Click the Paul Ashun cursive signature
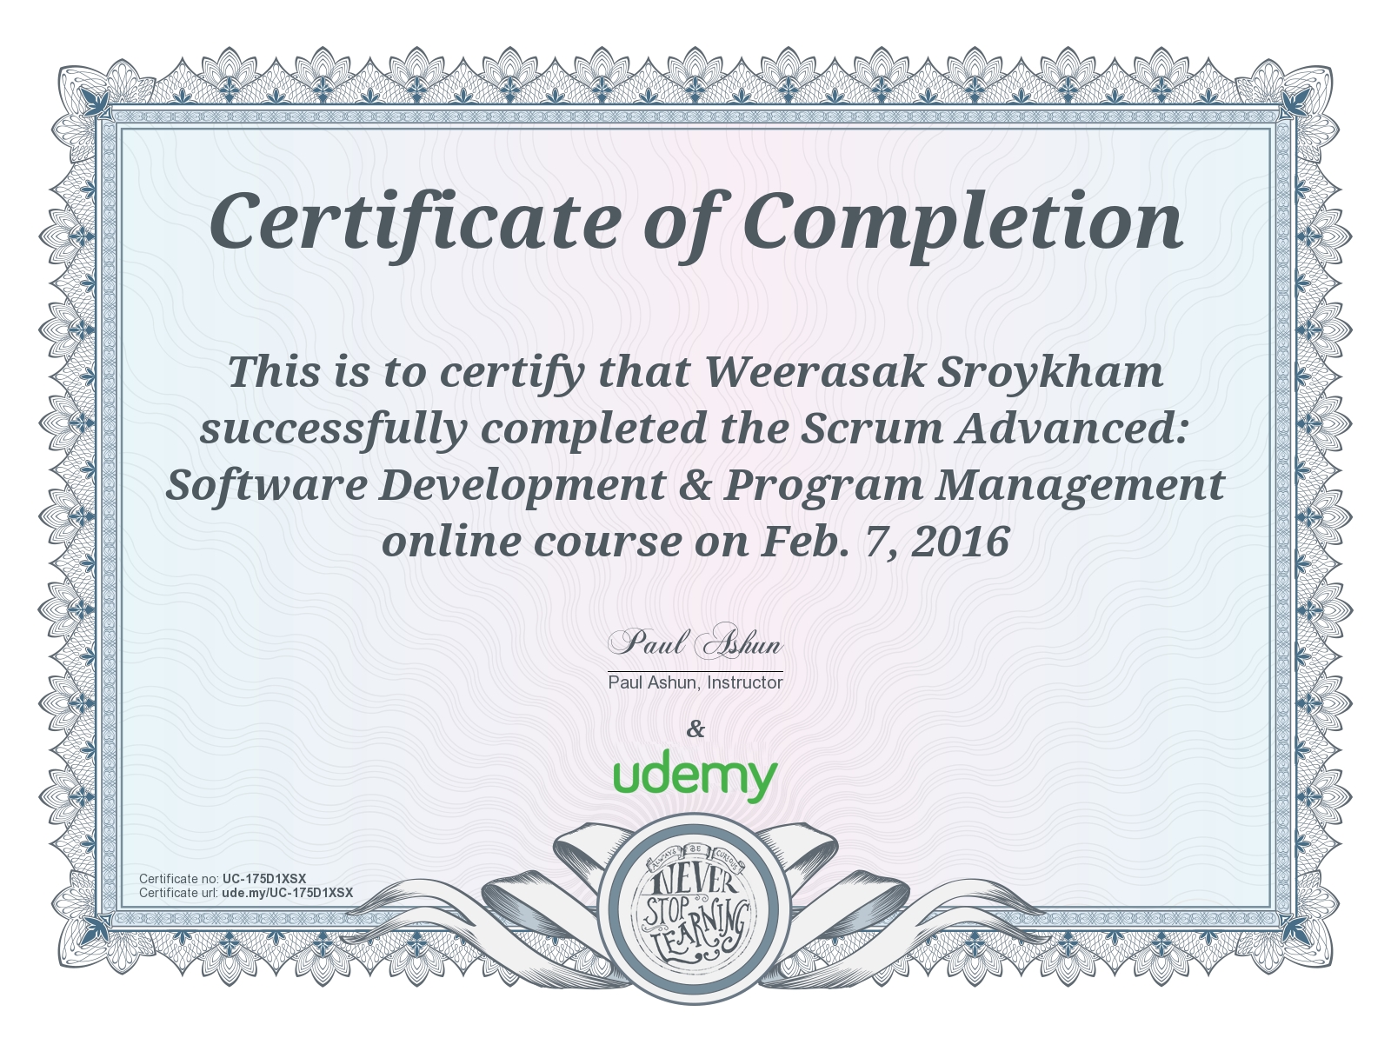The image size is (1391, 1038). pos(695,643)
